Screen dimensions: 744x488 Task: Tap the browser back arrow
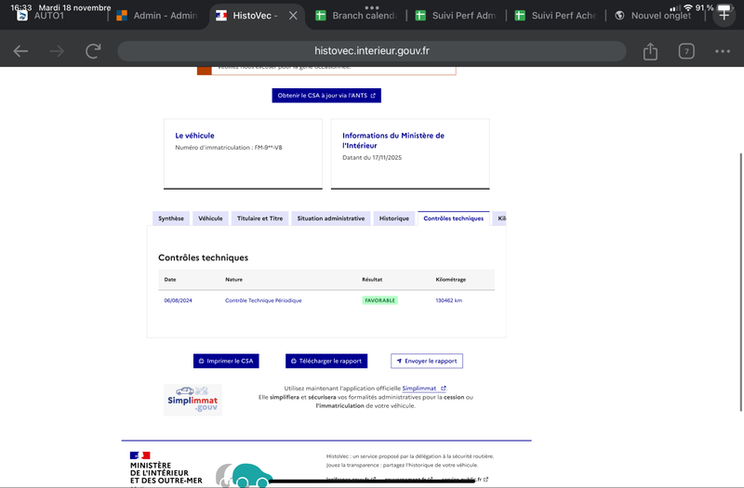pyautogui.click(x=20, y=51)
